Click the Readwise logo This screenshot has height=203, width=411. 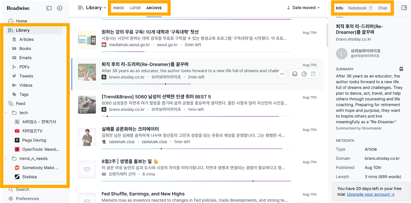pyautogui.click(x=18, y=8)
